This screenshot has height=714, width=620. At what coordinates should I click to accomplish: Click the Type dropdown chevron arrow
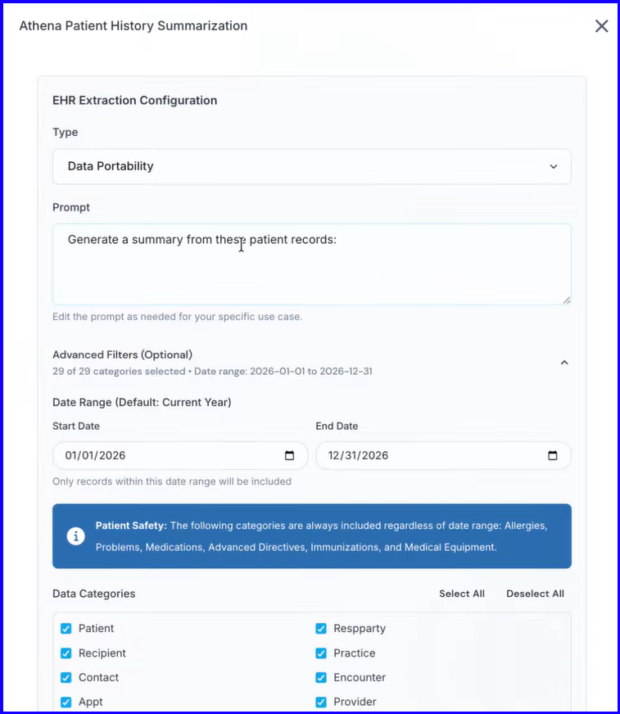(553, 167)
